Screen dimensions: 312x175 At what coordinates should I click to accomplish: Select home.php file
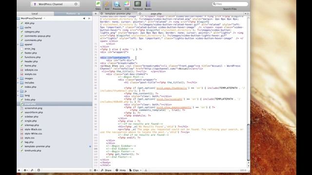coord(30,66)
